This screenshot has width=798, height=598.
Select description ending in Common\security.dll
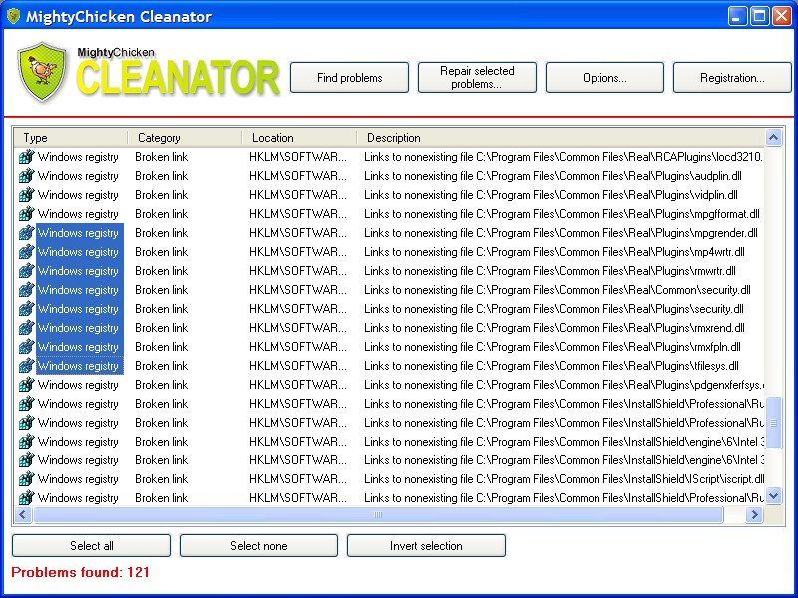click(x=558, y=290)
